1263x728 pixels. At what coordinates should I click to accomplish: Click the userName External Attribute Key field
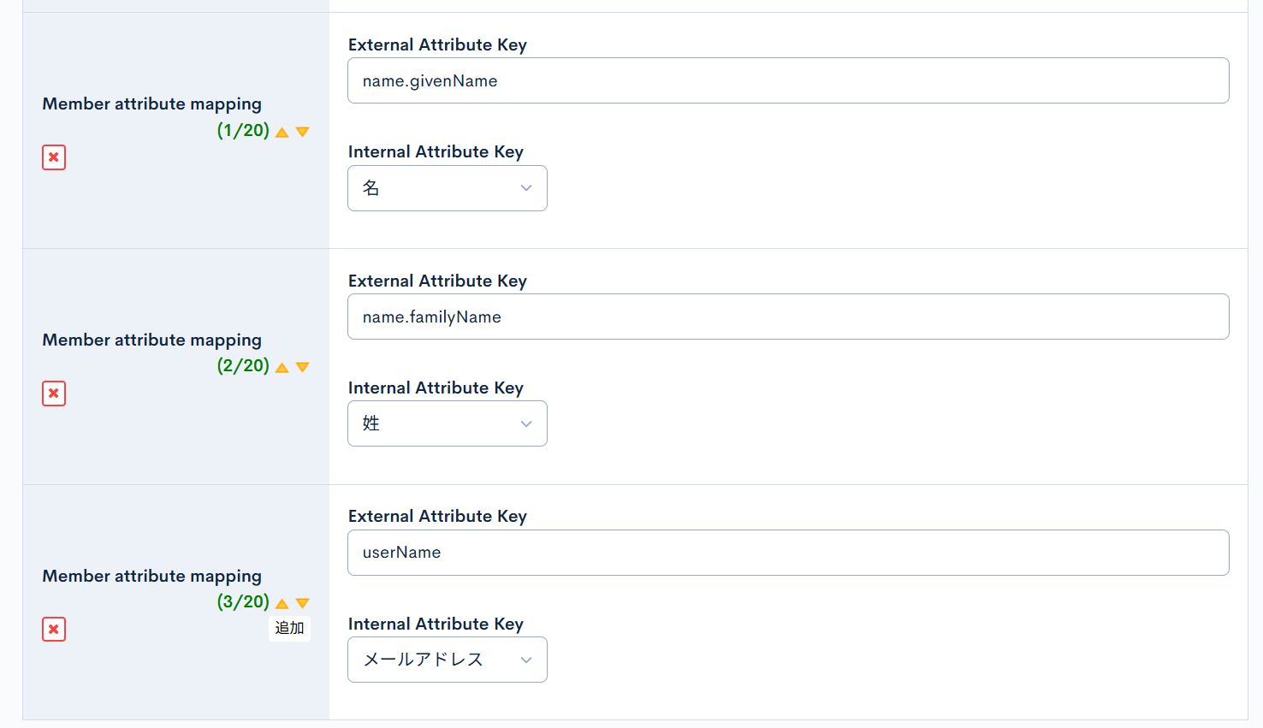pos(787,552)
